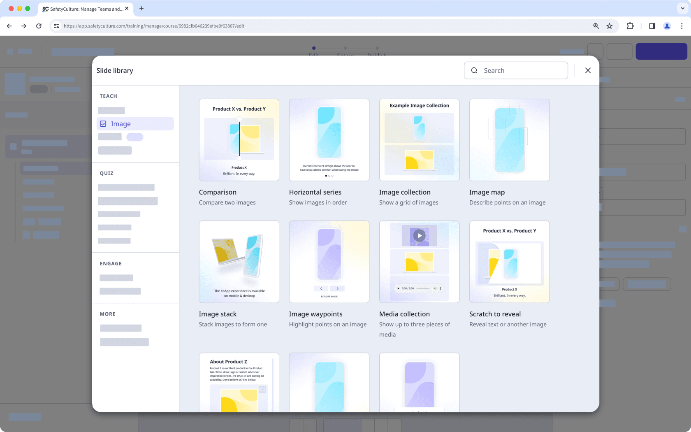Reload the page using the refresh button

click(39, 26)
